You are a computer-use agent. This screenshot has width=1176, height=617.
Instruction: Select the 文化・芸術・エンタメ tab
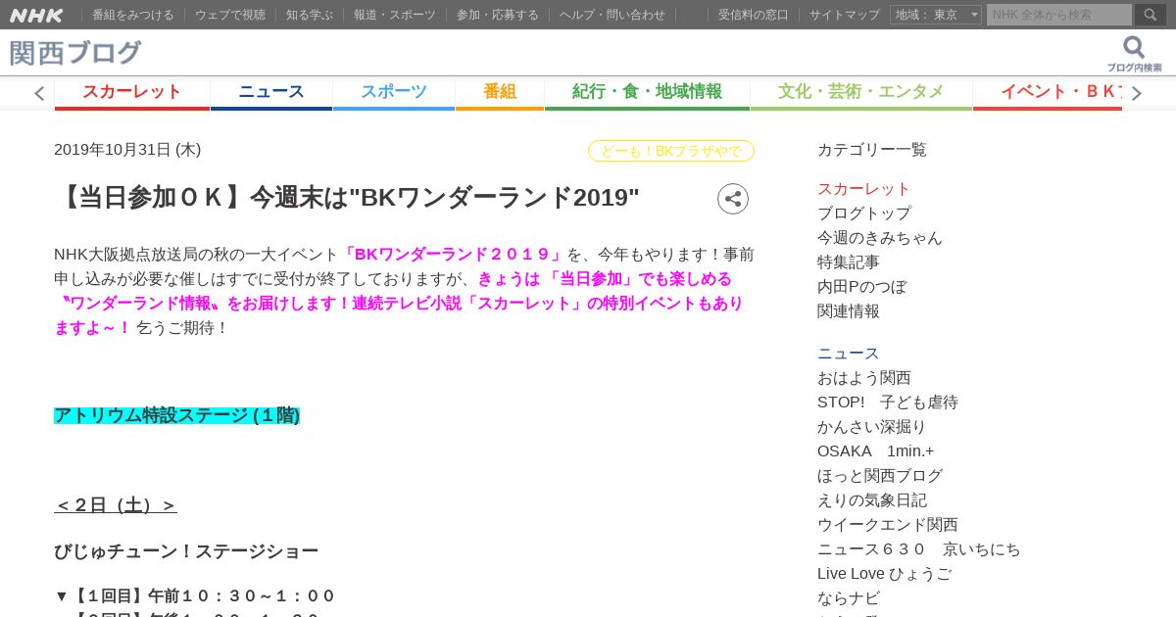coord(861,92)
